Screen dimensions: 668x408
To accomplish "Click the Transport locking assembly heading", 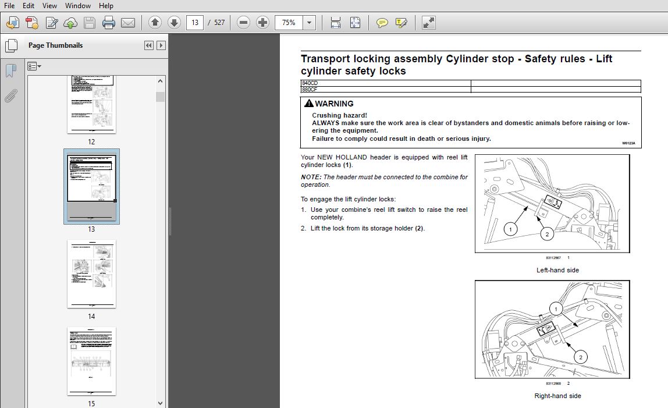I will tap(456, 65).
